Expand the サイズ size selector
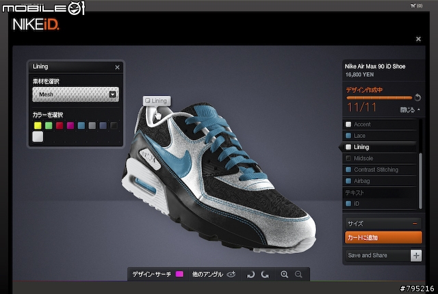This screenshot has height=294, width=438. [x=383, y=224]
